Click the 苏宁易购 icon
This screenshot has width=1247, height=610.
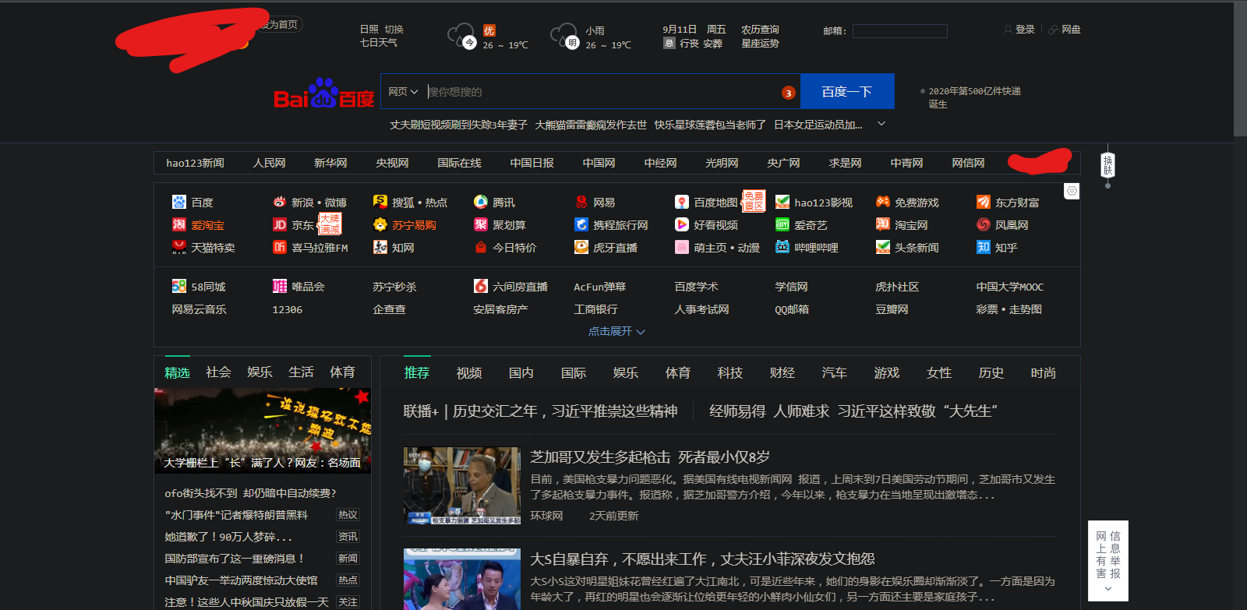(380, 224)
